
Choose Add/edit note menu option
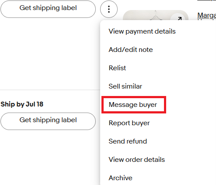click(131, 50)
